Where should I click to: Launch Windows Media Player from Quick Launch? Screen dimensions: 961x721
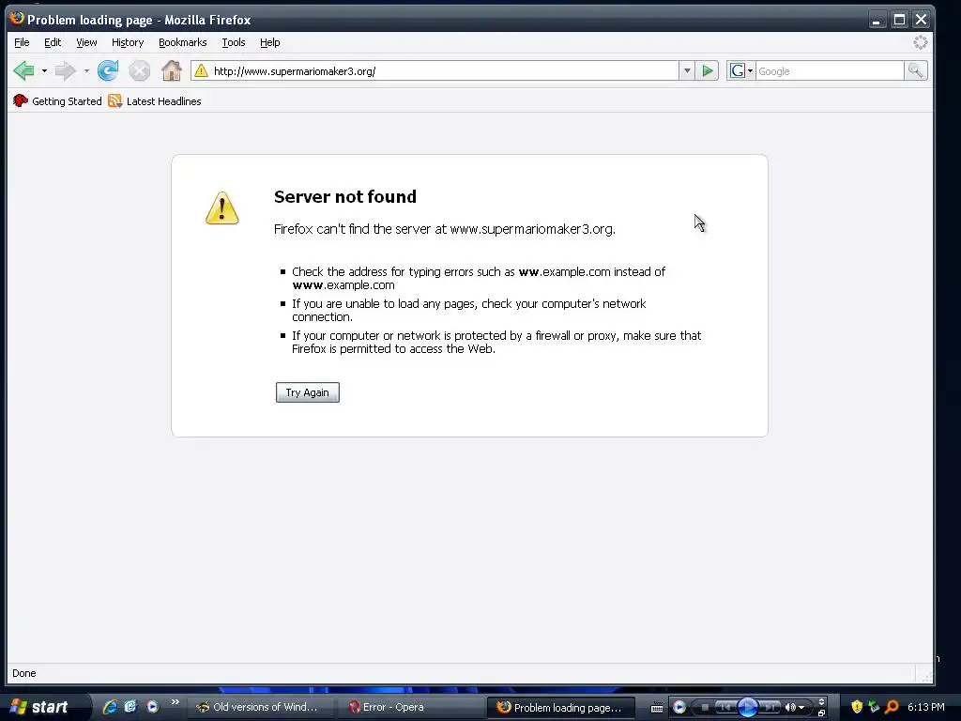tap(152, 707)
